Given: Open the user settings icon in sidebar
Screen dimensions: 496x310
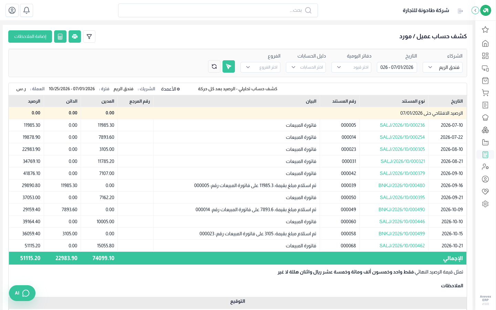Looking at the screenshot, I should coord(485,167).
